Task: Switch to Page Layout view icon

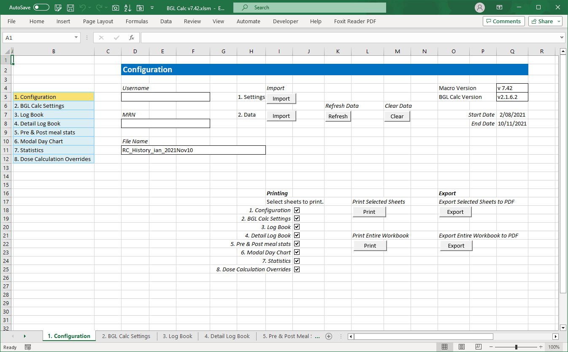Action: (x=462, y=347)
